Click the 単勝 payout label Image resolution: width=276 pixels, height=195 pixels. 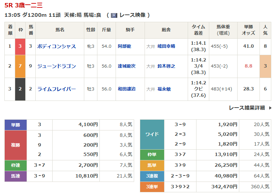[x=16, y=125]
